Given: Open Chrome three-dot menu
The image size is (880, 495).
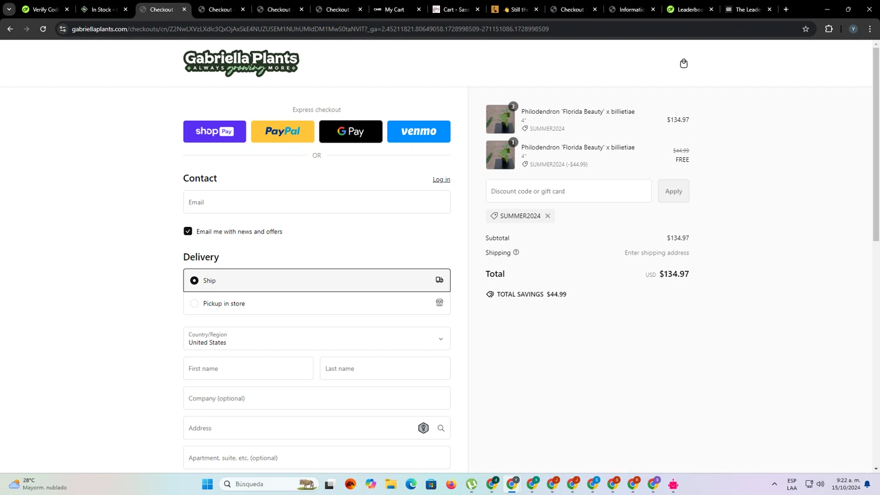Looking at the screenshot, I should [870, 29].
